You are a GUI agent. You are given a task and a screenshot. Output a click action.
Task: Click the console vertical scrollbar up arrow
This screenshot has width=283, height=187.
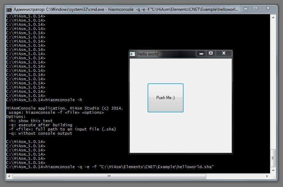[273, 17]
